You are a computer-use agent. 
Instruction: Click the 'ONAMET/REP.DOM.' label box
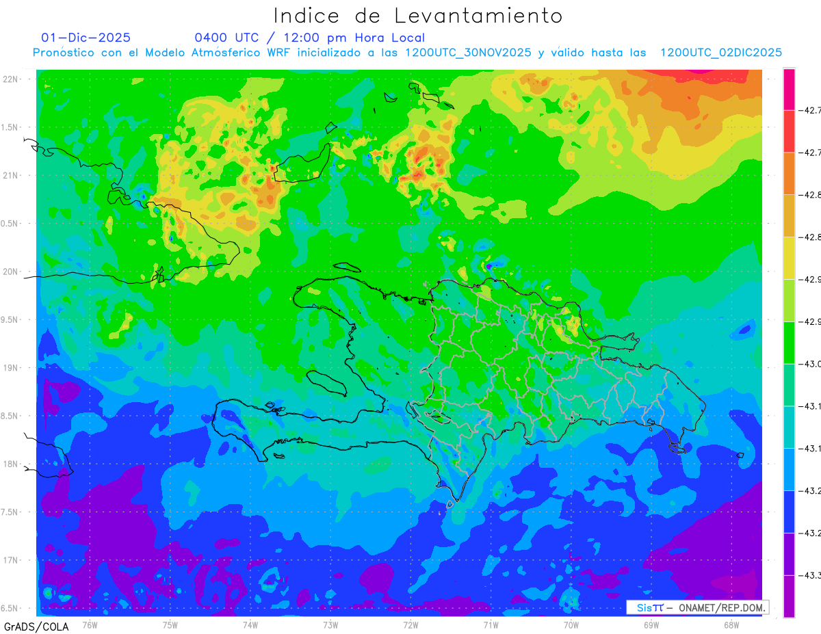[696, 607]
